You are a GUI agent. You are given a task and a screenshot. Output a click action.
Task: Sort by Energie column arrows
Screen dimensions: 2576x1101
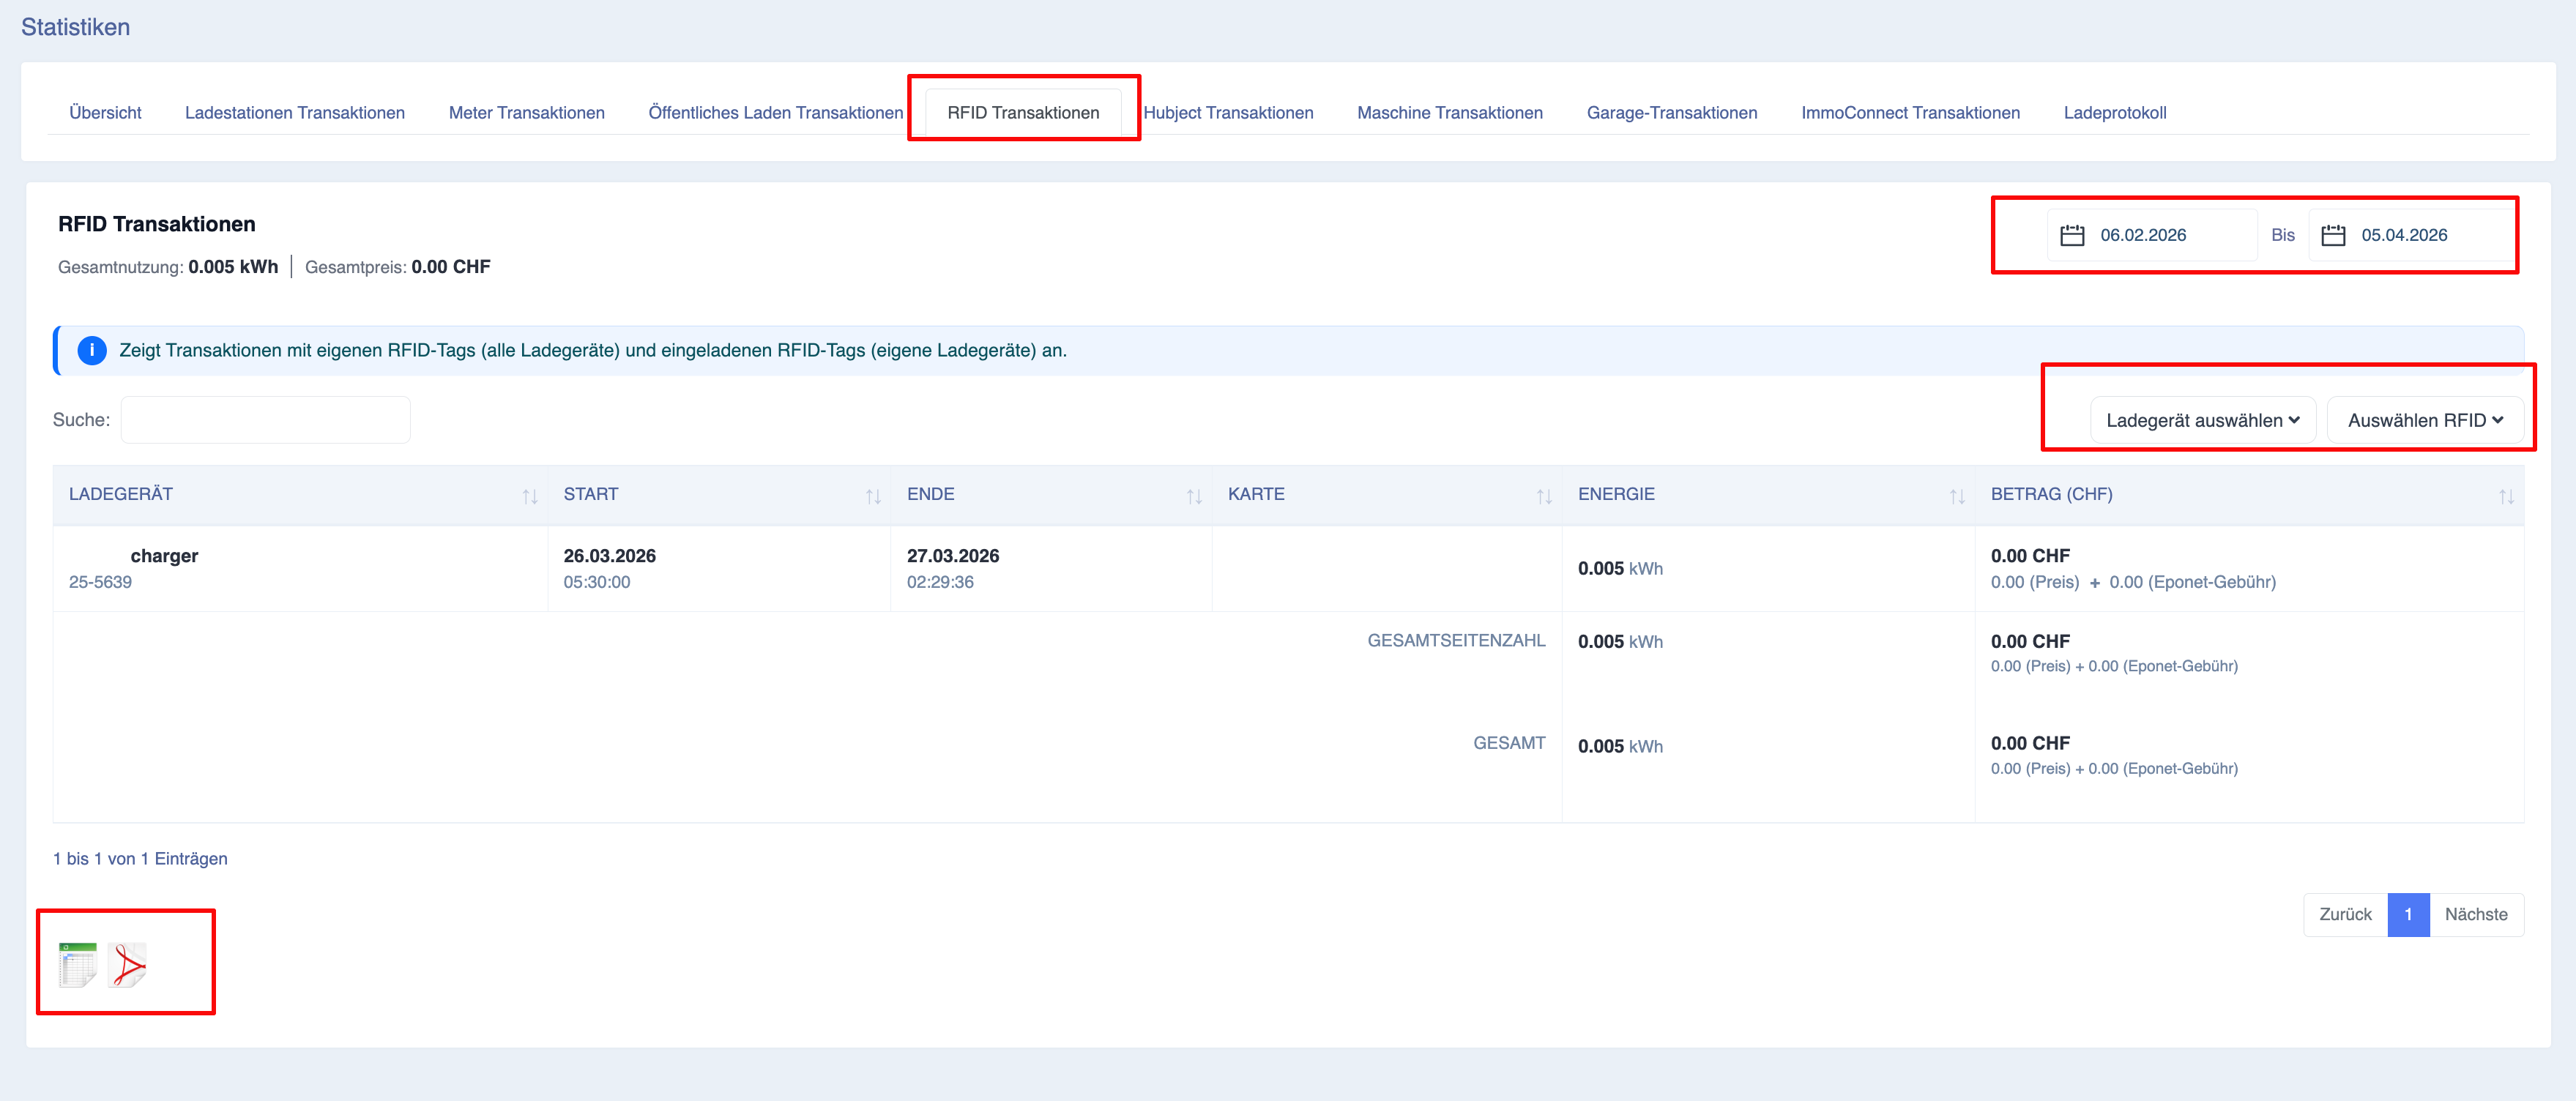[1957, 496]
